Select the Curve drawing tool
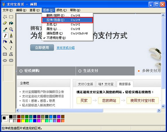The image size is (167, 132). click(x=11, y=48)
